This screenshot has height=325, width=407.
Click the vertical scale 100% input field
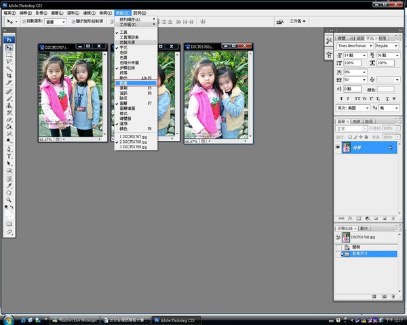point(353,63)
